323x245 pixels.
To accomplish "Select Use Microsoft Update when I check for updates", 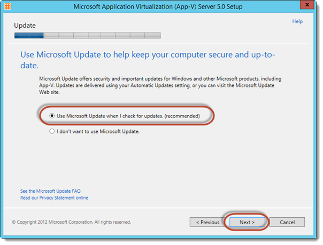I will tap(52, 116).
